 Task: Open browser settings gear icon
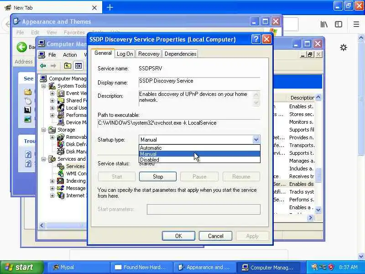[344, 48]
